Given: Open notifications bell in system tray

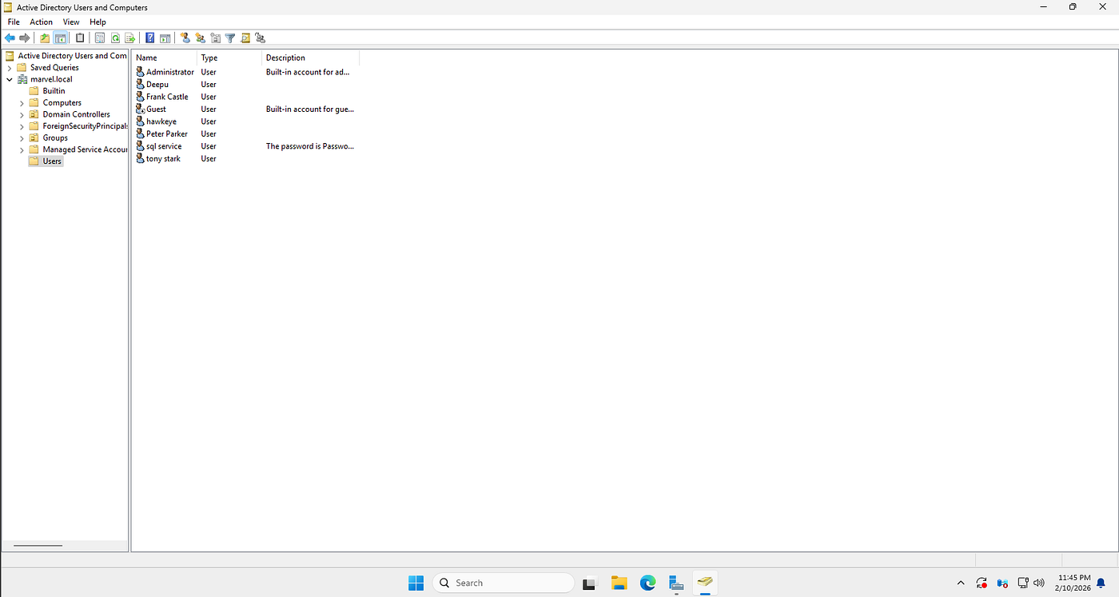Looking at the screenshot, I should point(1101,583).
